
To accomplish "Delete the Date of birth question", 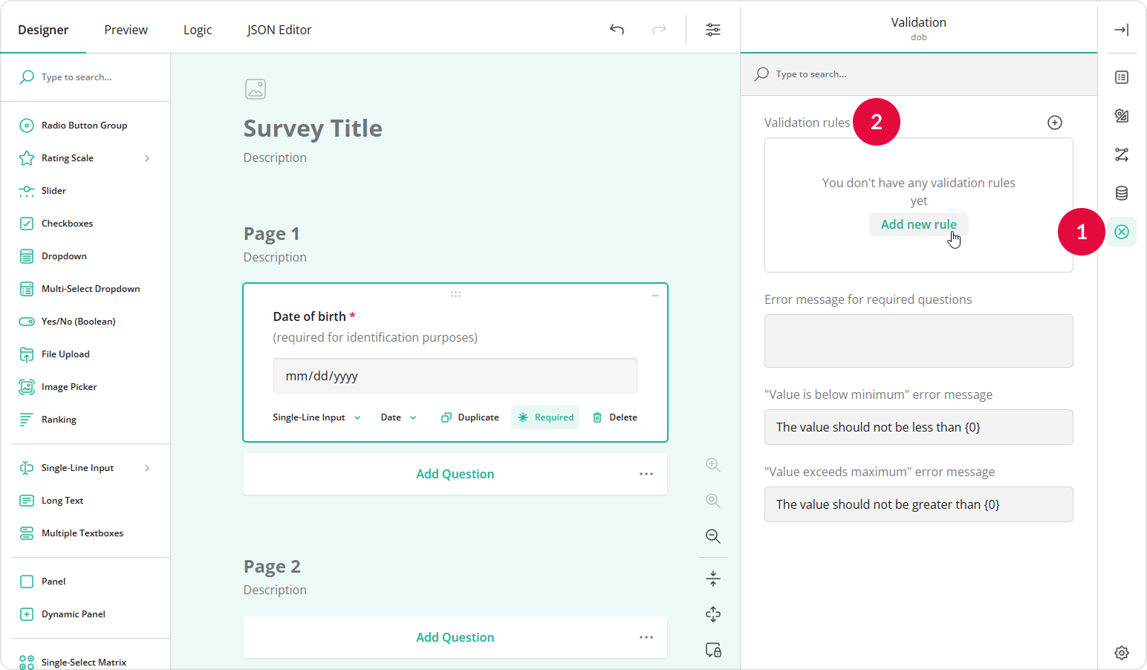I will pyautogui.click(x=614, y=417).
